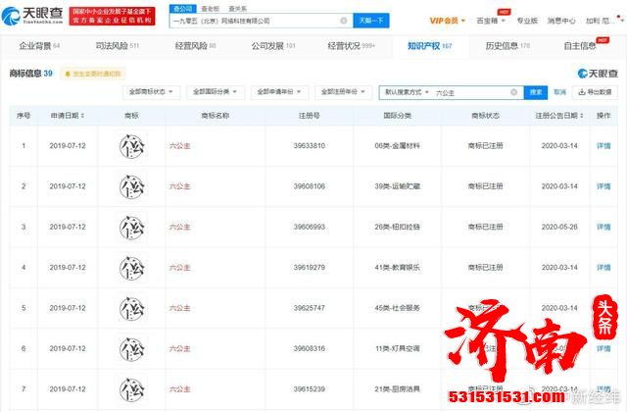Click 取消 next to the search button

pos(559,92)
